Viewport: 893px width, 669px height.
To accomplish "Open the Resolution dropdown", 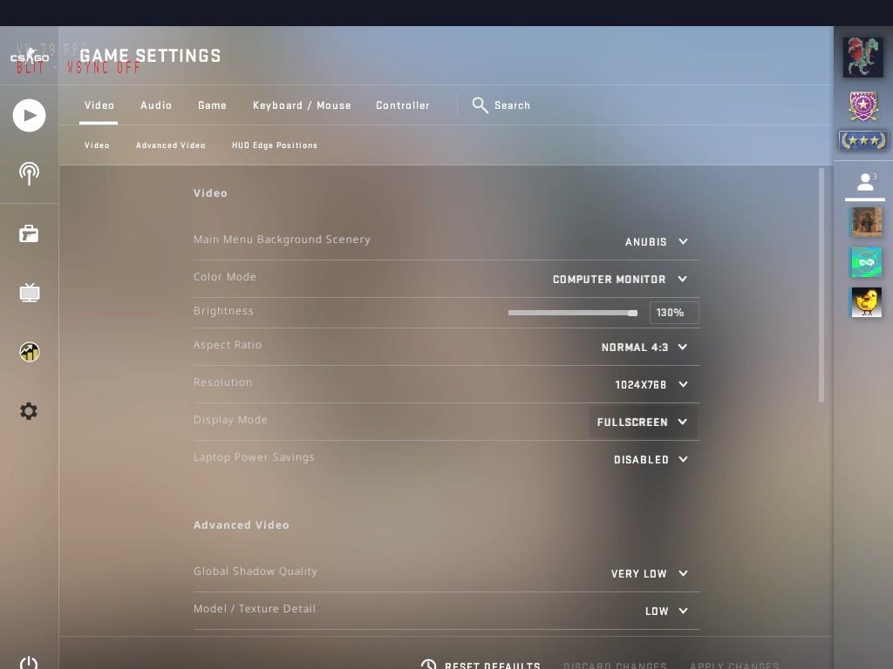I will coord(651,384).
